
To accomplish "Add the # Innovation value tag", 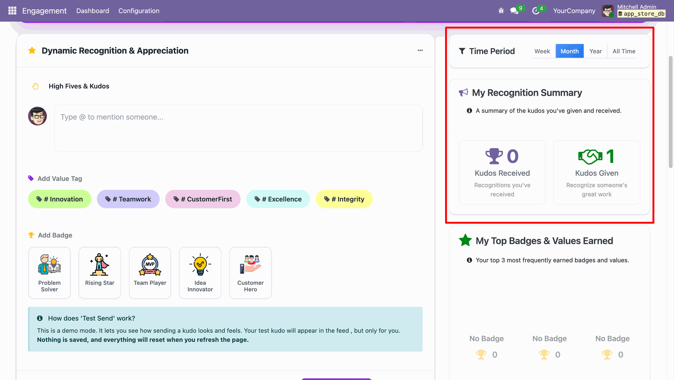I will pyautogui.click(x=60, y=199).
